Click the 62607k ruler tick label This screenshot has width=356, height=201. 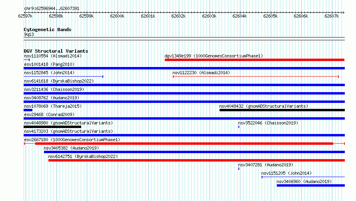pos(332,16)
